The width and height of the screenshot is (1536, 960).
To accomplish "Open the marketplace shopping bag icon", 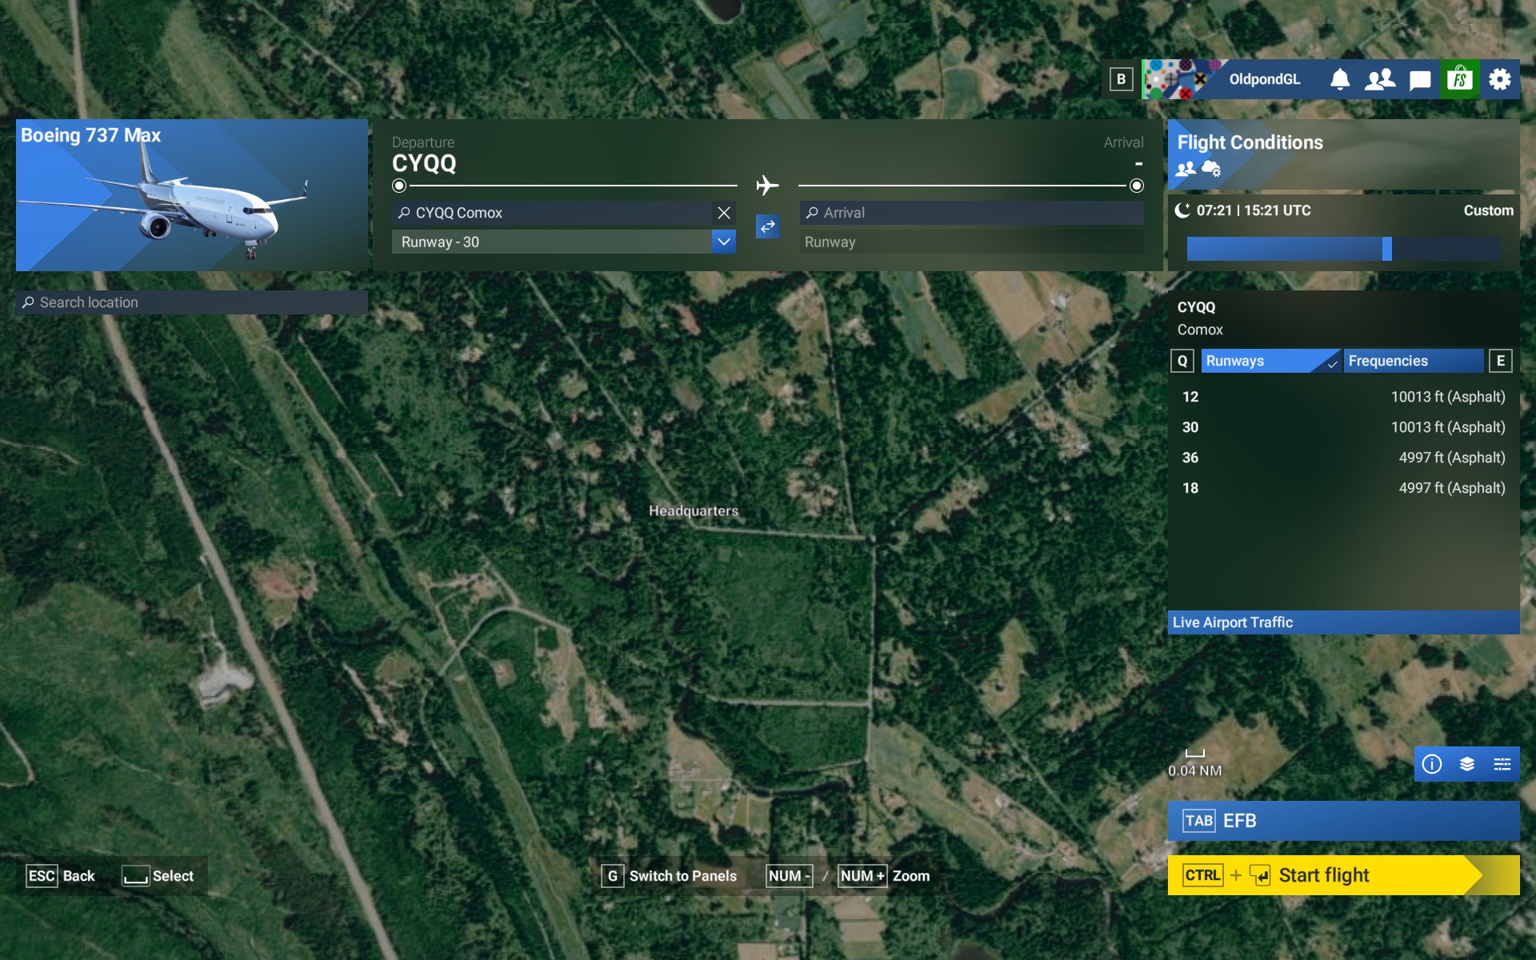I will pyautogui.click(x=1460, y=79).
